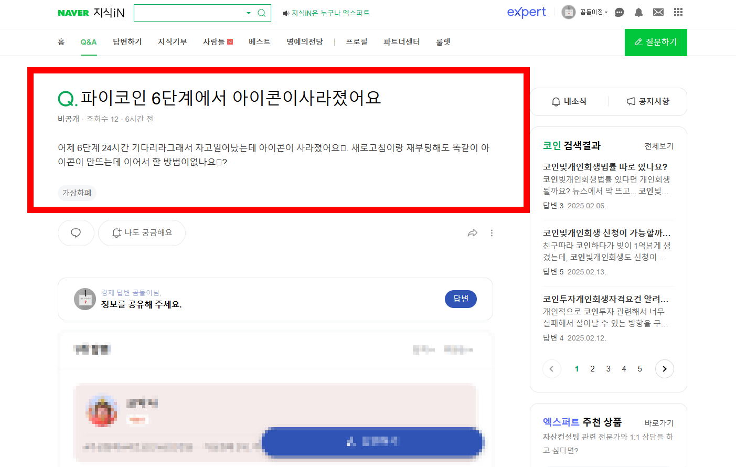
Task: Click the blurred answerer profile picture
Action: point(102,411)
